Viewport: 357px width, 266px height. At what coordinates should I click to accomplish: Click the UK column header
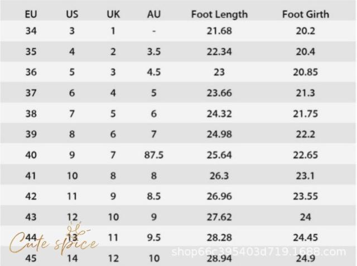(113, 14)
